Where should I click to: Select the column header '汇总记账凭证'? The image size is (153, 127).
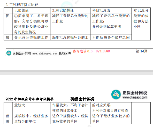pyautogui.click(x=63, y=10)
